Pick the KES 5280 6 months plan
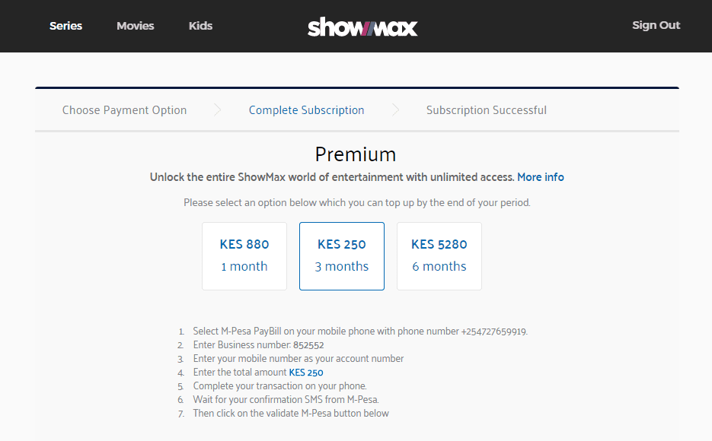The height and width of the screenshot is (441, 712). [439, 256]
